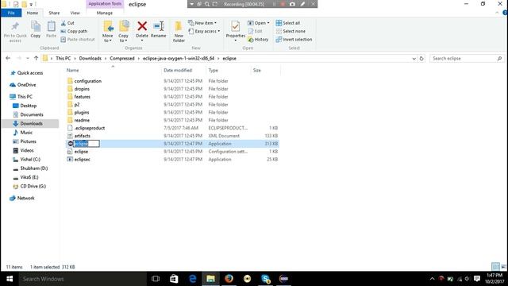Click Compressed in the address breadcrumb
The width and height of the screenshot is (508, 286).
[x=121, y=58]
